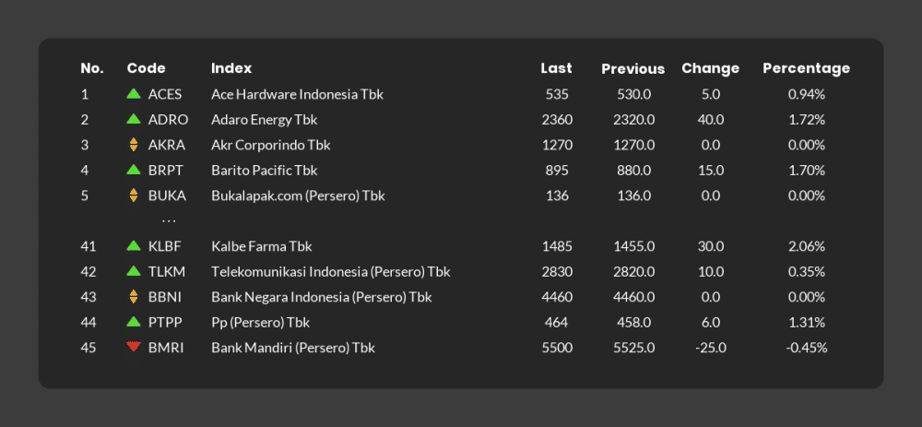The image size is (922, 427).
Task: Click the green up arrow beside ACES
Action: click(x=134, y=93)
